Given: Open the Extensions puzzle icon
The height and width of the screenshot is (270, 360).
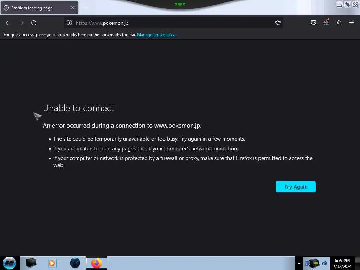Looking at the screenshot, I should point(339,22).
